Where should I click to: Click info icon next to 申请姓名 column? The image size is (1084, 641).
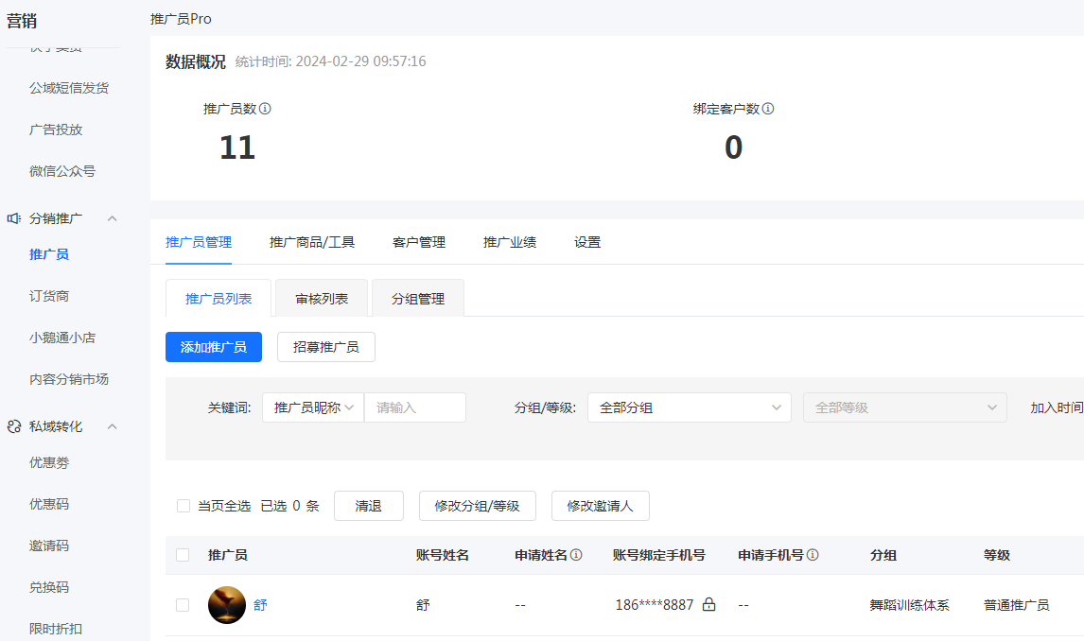(x=576, y=555)
